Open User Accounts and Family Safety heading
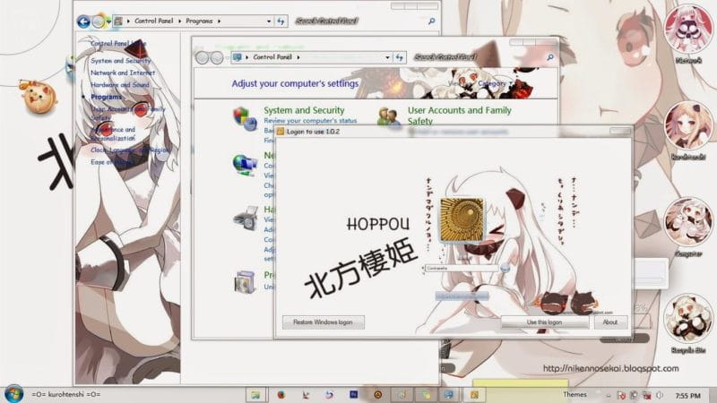This screenshot has height=403, width=717. [460, 116]
